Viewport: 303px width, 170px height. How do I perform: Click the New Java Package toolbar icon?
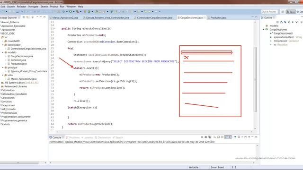click(x=85, y=11)
